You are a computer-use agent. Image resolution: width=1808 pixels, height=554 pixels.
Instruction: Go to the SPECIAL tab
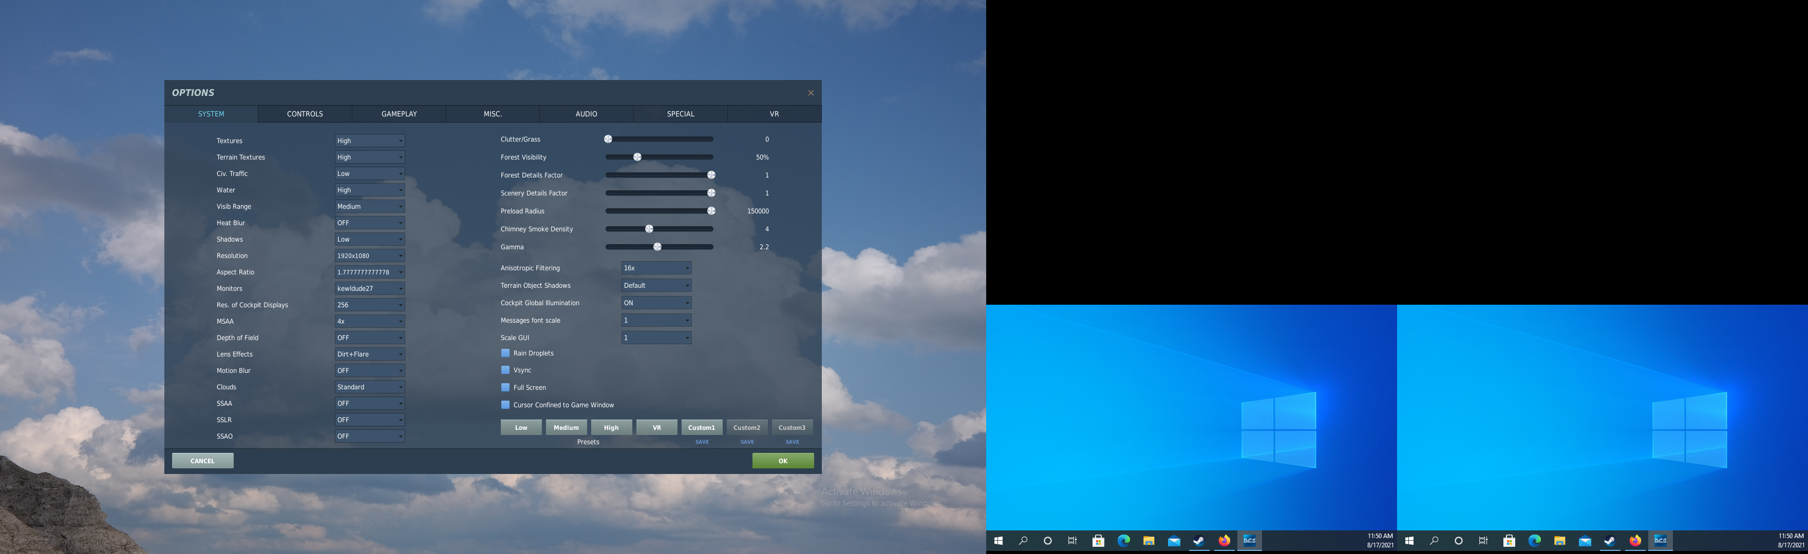coord(680,113)
